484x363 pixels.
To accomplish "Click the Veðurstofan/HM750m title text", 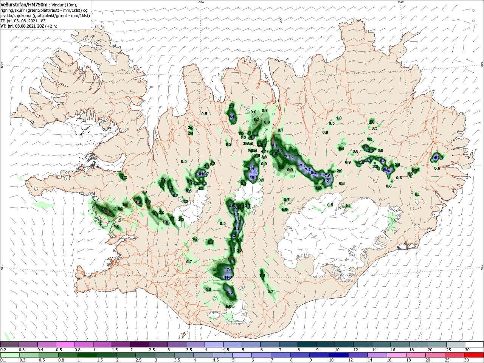I will (24, 4).
